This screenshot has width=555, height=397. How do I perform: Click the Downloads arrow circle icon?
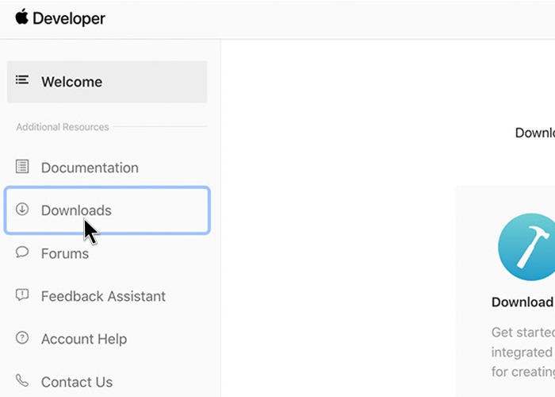(x=22, y=210)
